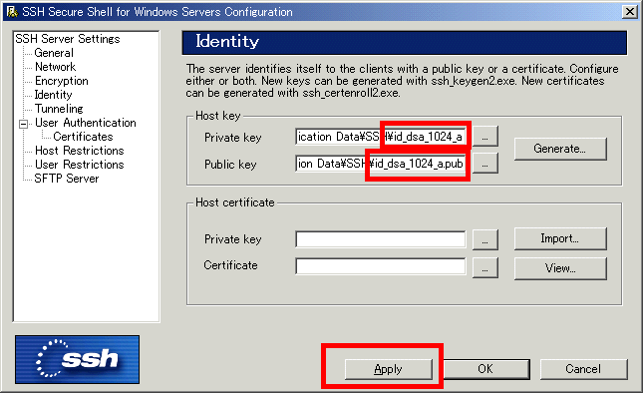Click the Generate... button

click(560, 149)
